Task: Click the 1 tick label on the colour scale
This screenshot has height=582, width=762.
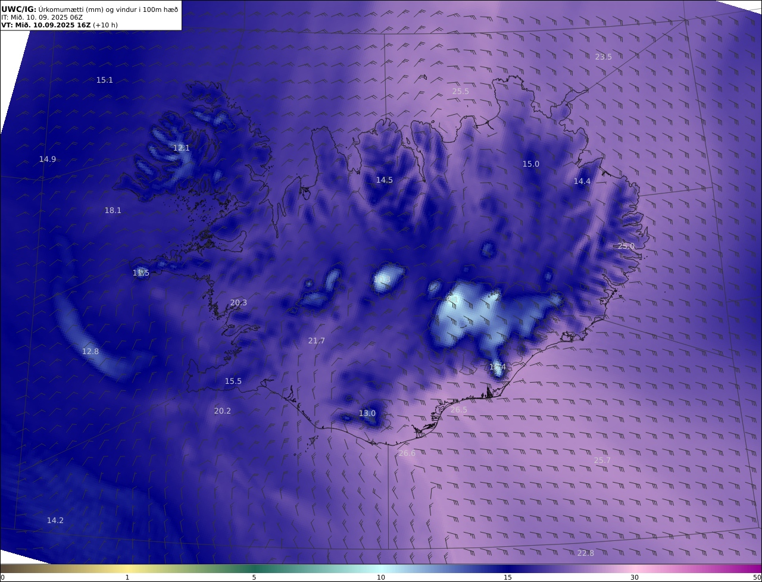Action: (127, 577)
